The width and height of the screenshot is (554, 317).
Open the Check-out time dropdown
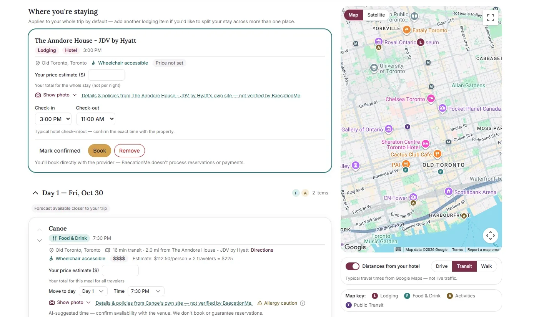[x=96, y=119]
